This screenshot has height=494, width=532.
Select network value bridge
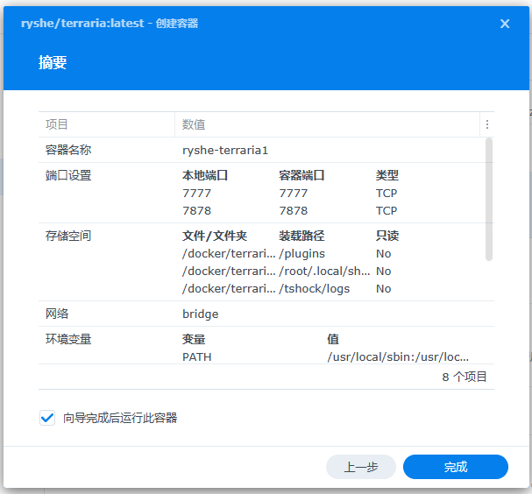(200, 314)
